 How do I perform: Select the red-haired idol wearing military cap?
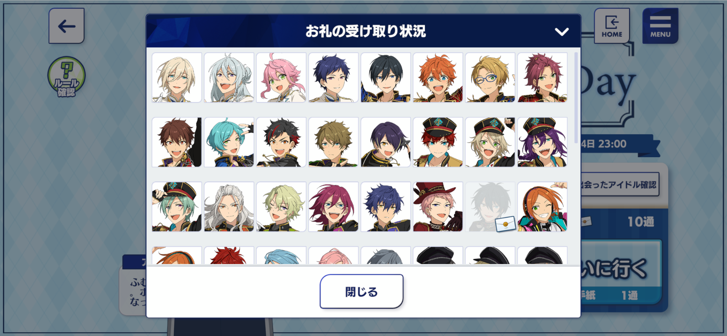[x=438, y=142]
